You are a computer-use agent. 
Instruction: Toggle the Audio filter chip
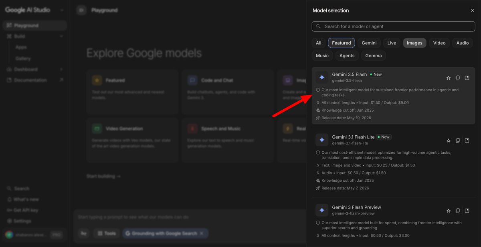(x=462, y=43)
